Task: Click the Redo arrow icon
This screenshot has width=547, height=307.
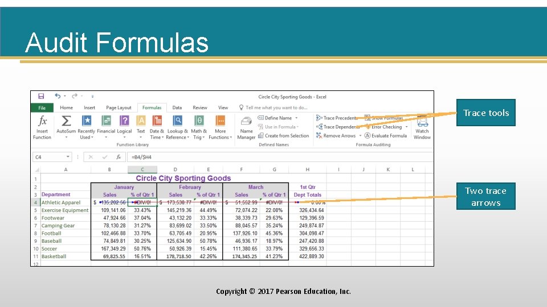Action: pyautogui.click(x=74, y=96)
